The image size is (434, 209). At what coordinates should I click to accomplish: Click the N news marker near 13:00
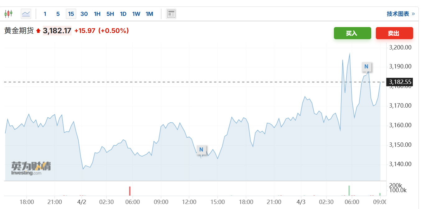(201, 150)
